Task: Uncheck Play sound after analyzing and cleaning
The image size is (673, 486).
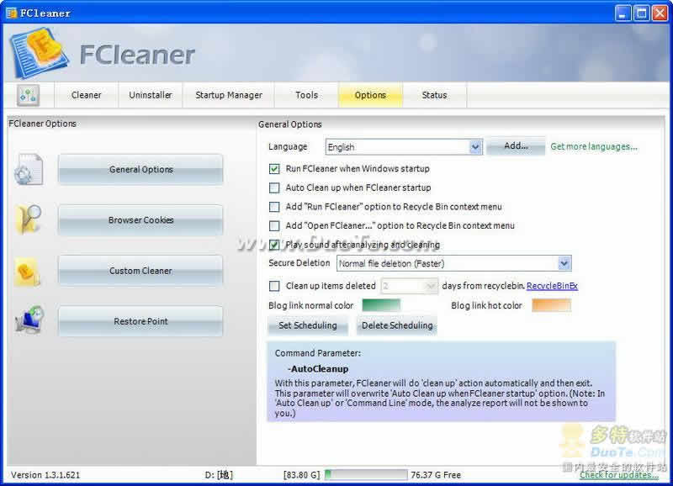Action: [x=274, y=245]
